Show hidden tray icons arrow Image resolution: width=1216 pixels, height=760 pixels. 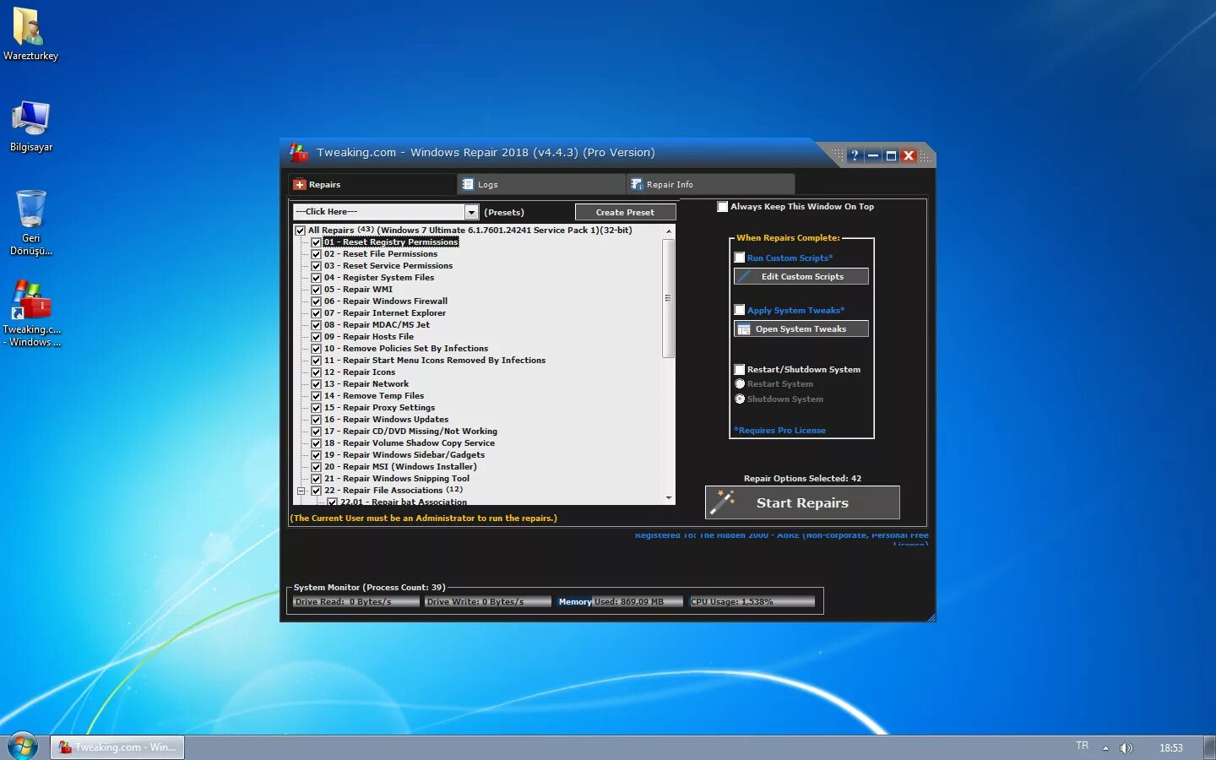click(1105, 748)
